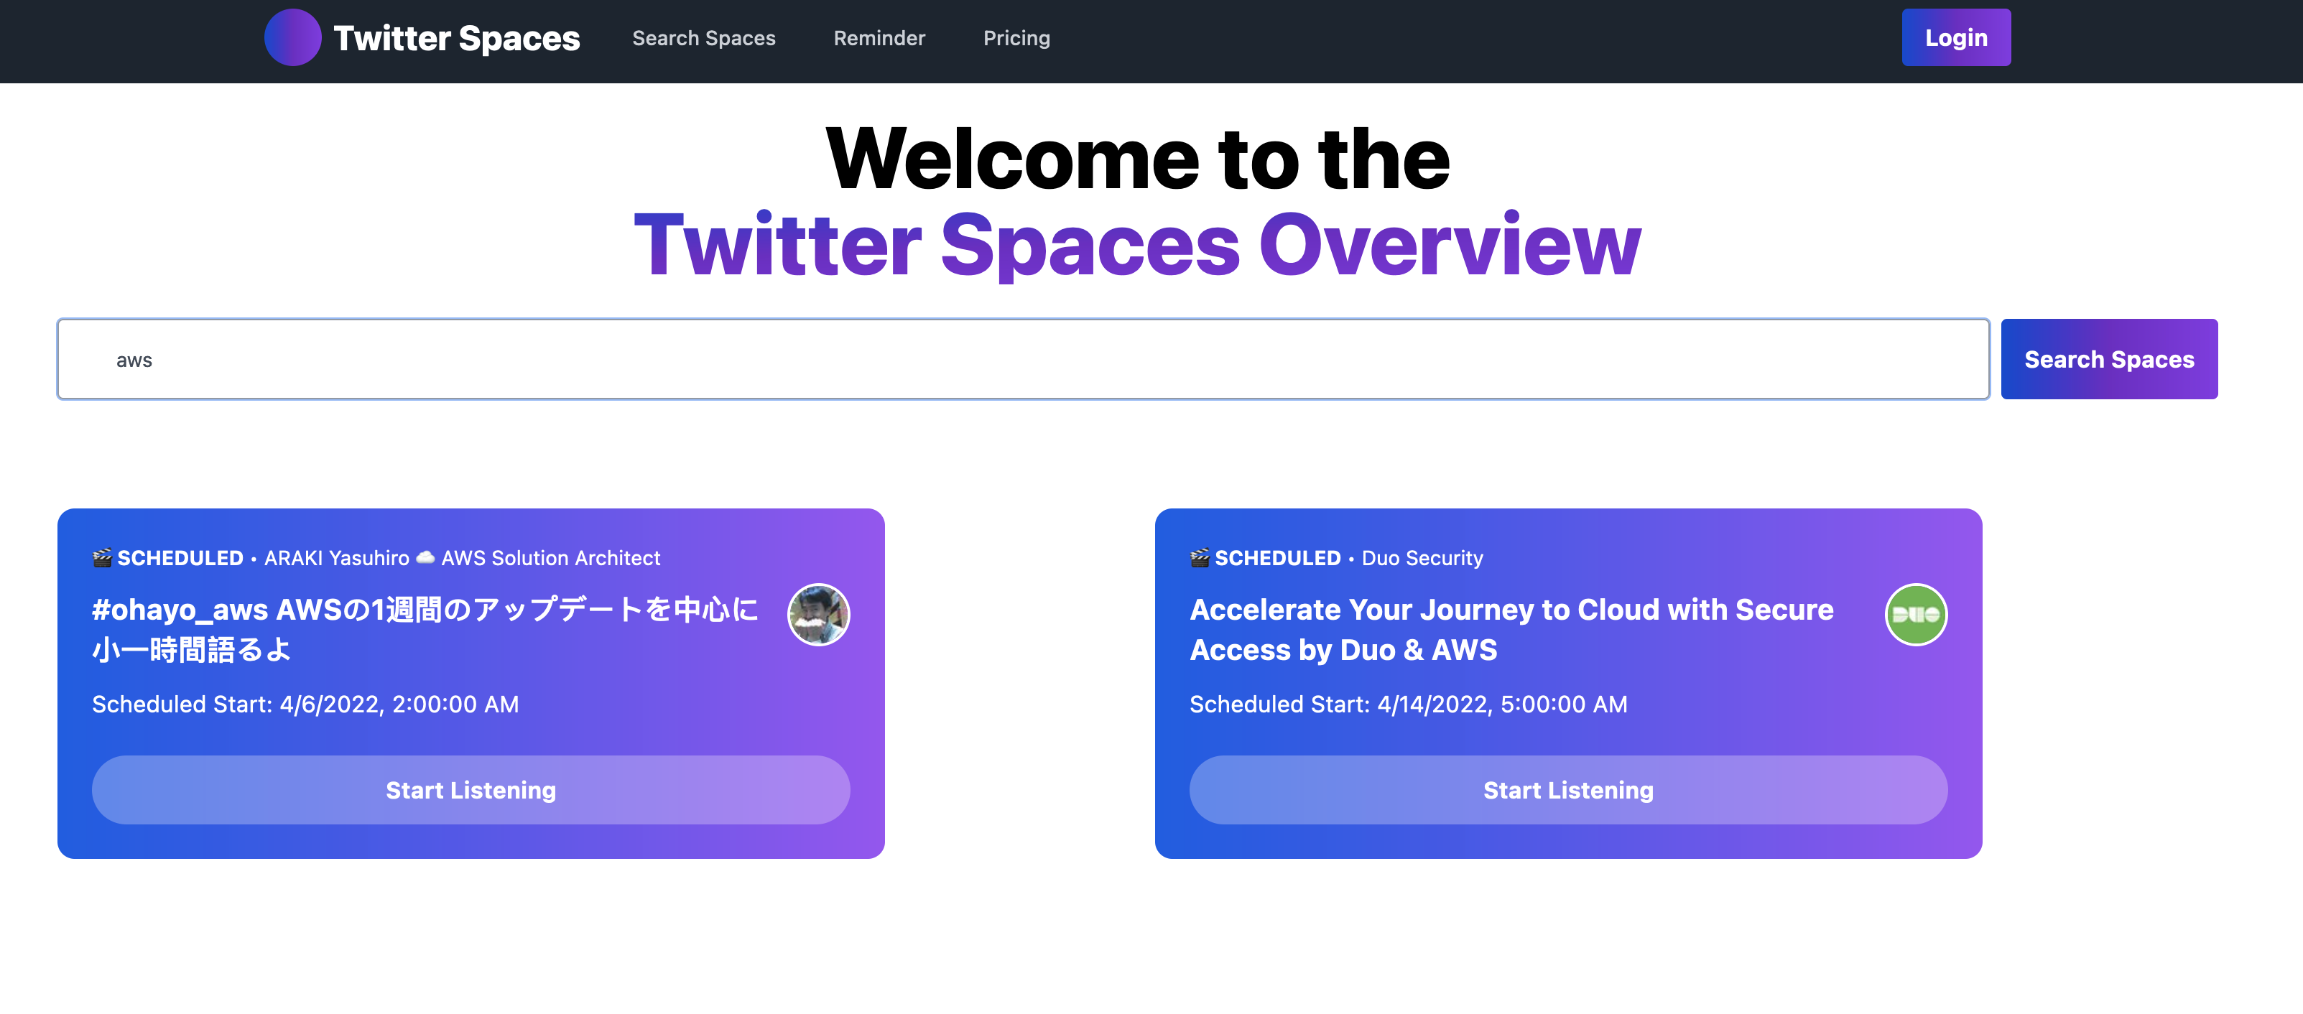This screenshot has height=1014, width=2303.
Task: Click clapperboard icon on Duo Security card
Action: tap(1200, 557)
